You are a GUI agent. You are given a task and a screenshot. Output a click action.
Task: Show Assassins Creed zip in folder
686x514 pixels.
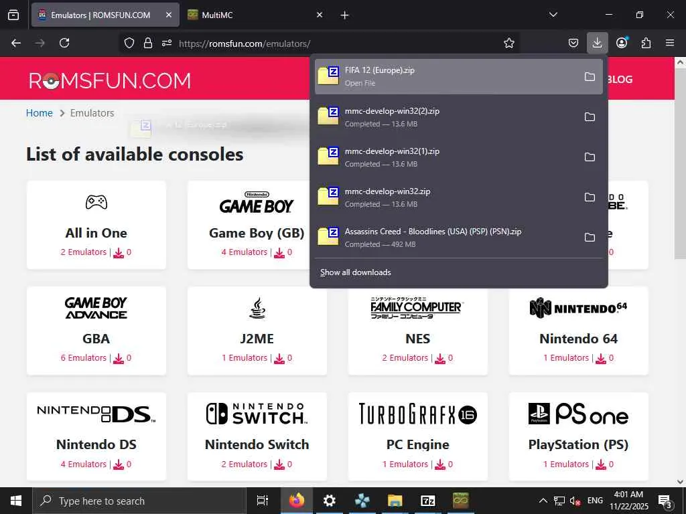pos(590,238)
